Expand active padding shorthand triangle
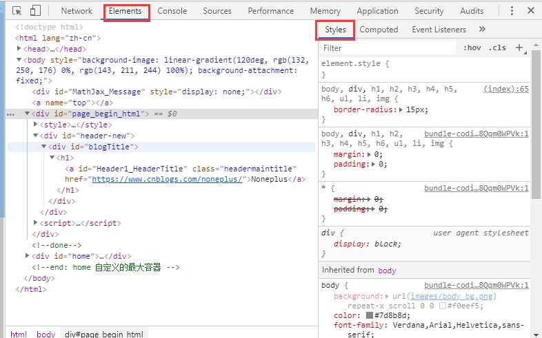This screenshot has height=338, width=542. (373, 164)
